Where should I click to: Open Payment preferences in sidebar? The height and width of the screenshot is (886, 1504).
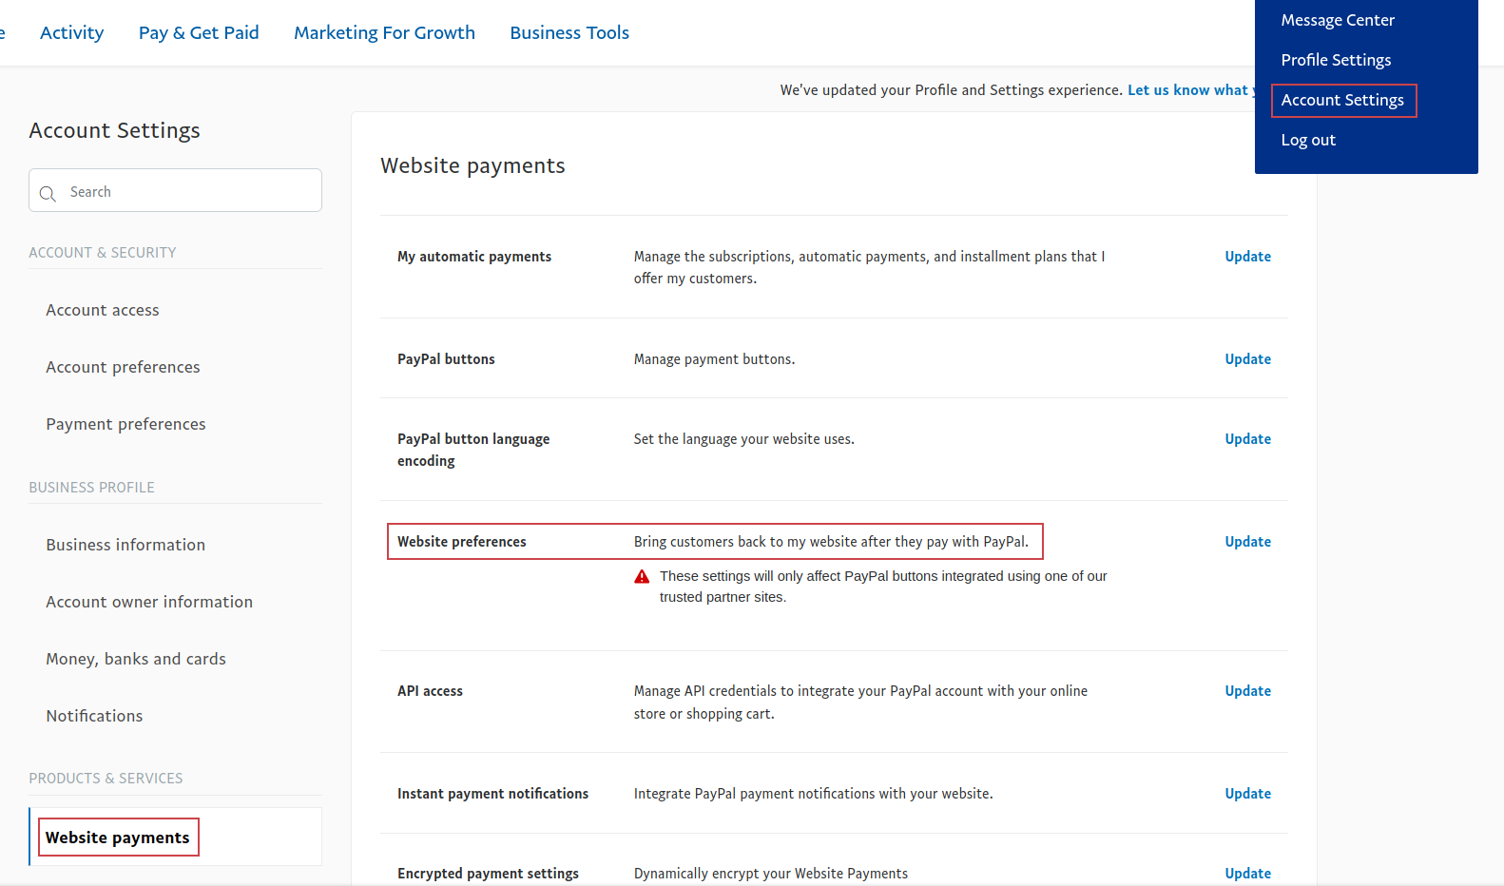click(125, 424)
